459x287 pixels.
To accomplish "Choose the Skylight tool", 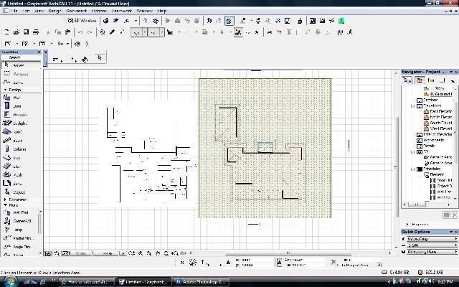I will (x=21, y=123).
